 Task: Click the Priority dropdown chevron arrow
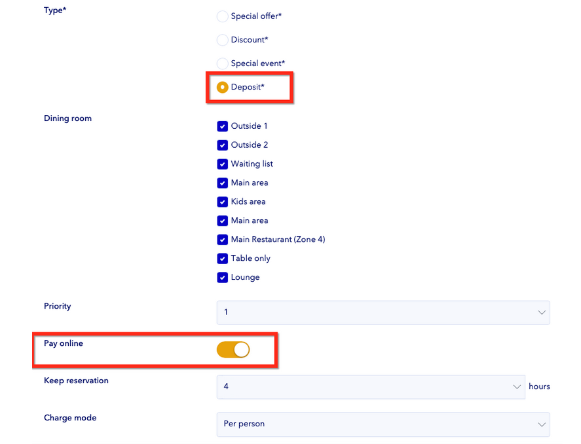point(541,313)
